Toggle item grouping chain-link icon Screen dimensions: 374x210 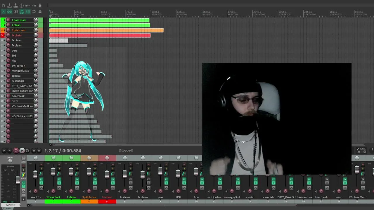9,12
